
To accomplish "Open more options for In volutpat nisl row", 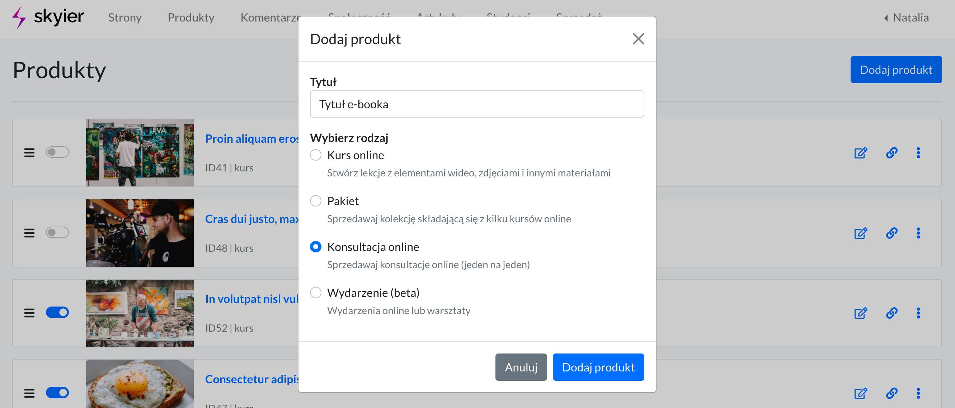I will click(x=918, y=313).
